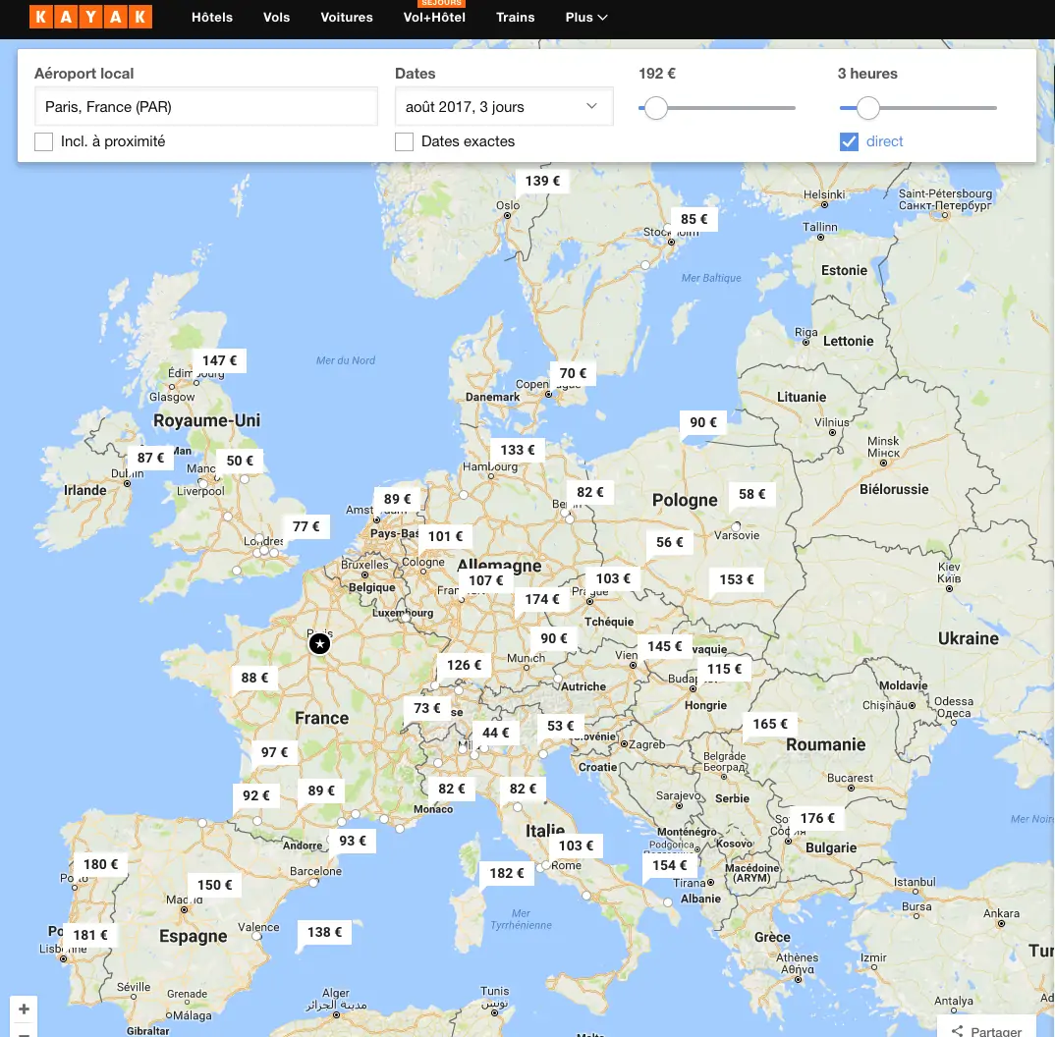The width and height of the screenshot is (1055, 1037).
Task: Select the 176 € price tag near Sofia
Action: [817, 818]
